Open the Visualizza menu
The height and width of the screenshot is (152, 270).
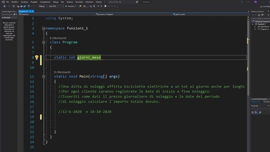point(24,2)
